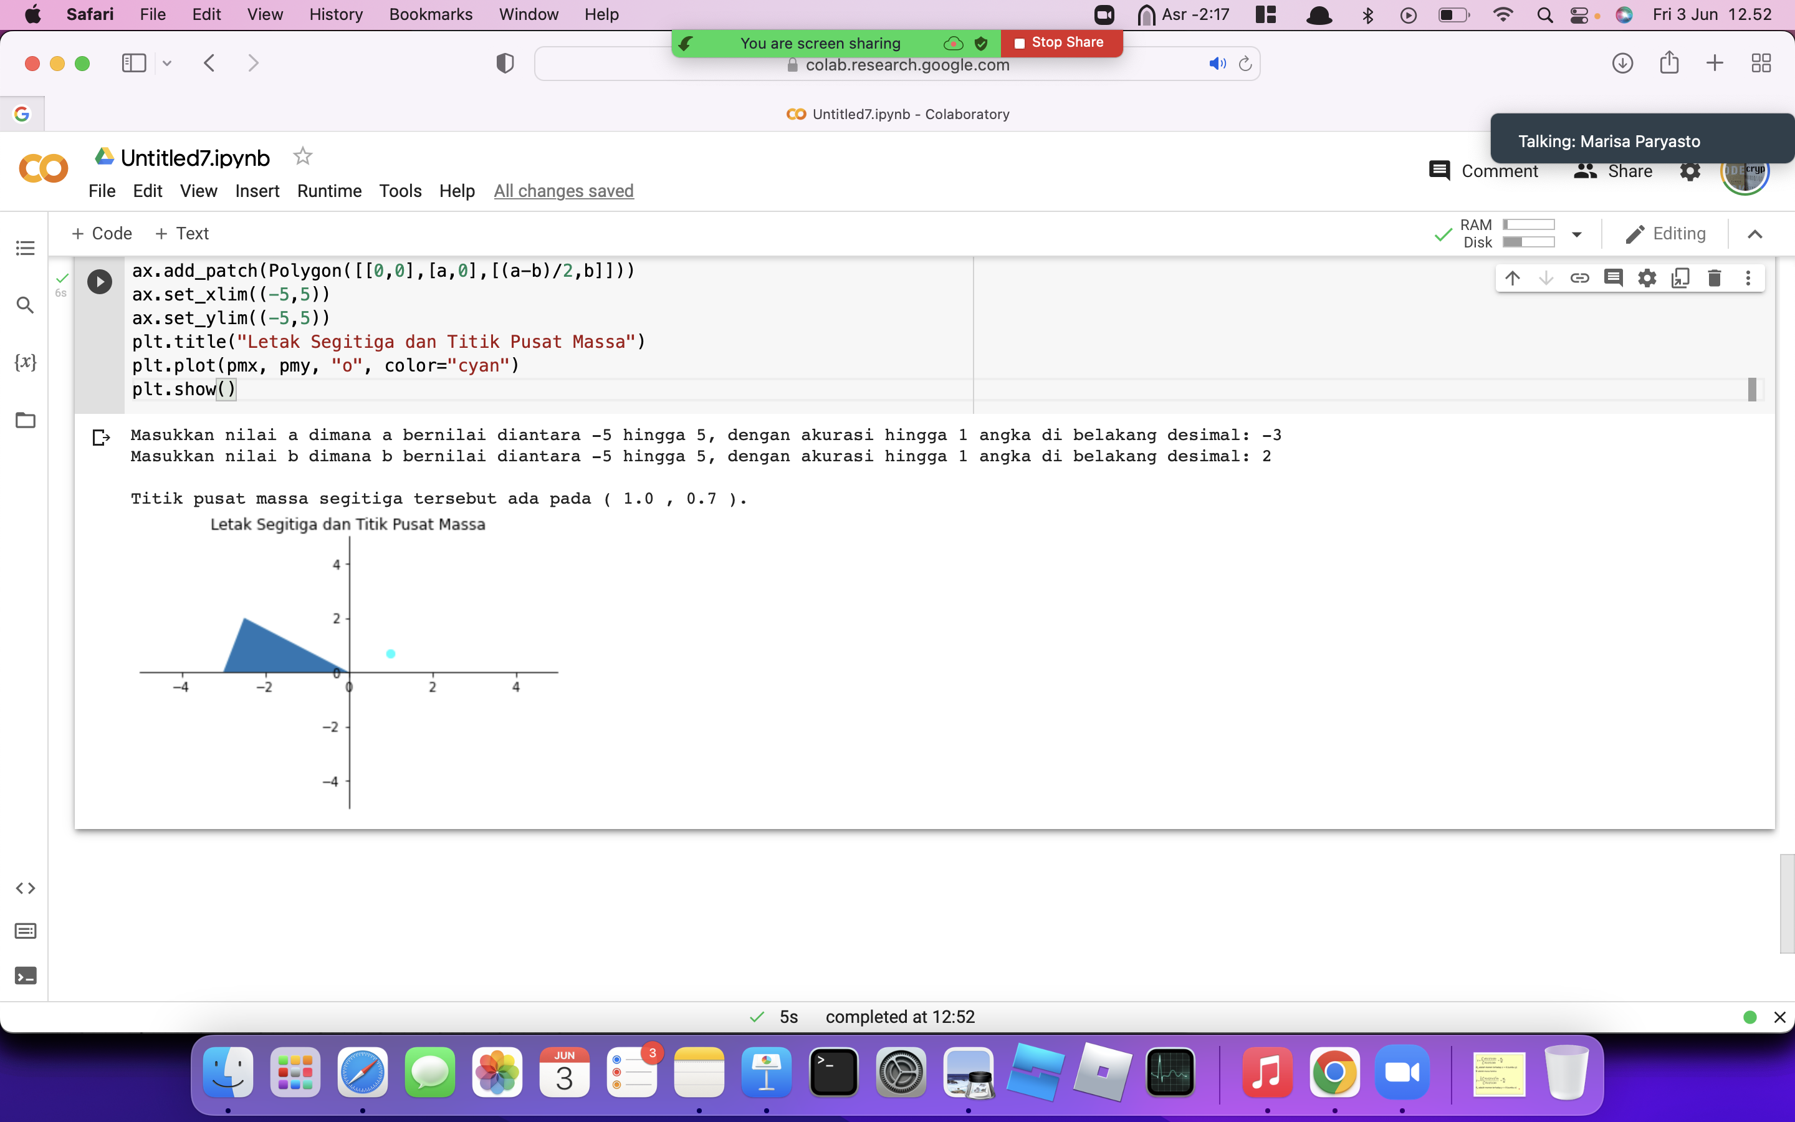Open the Tools menu in Colab
This screenshot has width=1795, height=1122.
click(400, 191)
